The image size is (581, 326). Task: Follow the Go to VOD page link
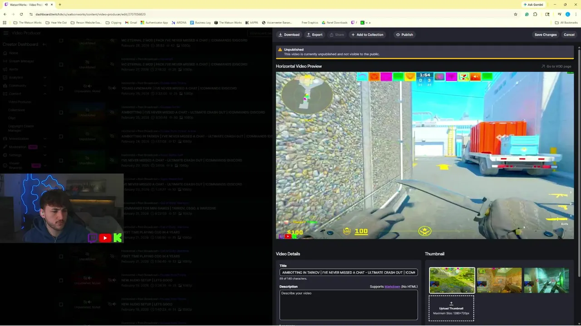[556, 67]
